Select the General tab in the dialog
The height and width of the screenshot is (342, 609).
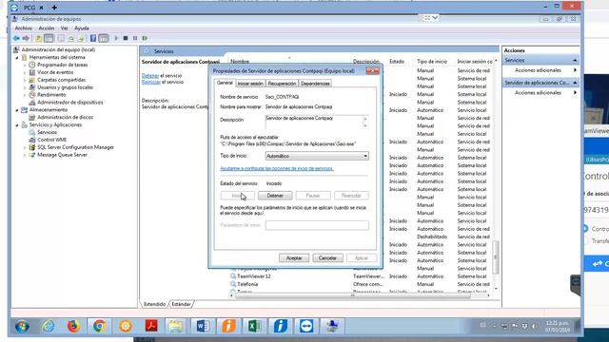point(225,83)
